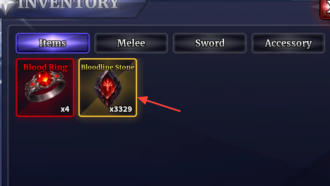Viewport: 330px width, 186px height.
Task: Click the Inventory title text
Action: [x=68, y=4]
